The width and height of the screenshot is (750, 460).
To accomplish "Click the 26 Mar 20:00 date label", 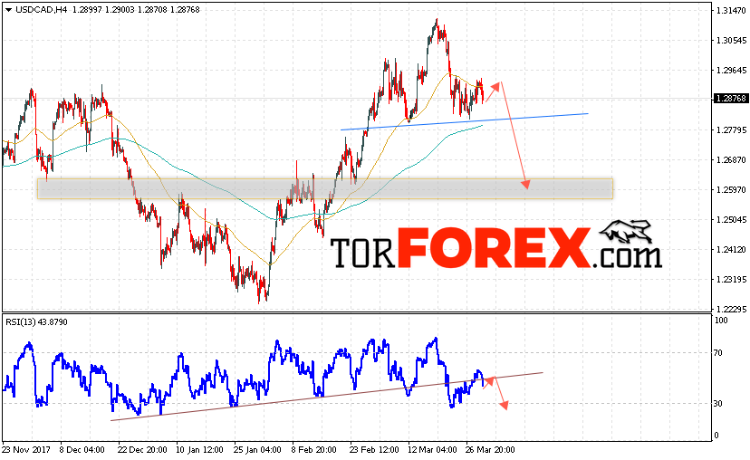I will [x=490, y=450].
